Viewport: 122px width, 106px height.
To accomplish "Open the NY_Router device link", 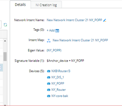I will [x=59, y=90].
